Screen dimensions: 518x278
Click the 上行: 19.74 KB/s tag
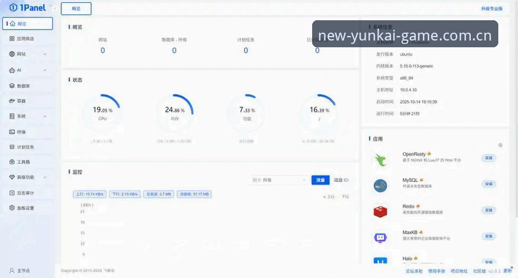click(89, 194)
